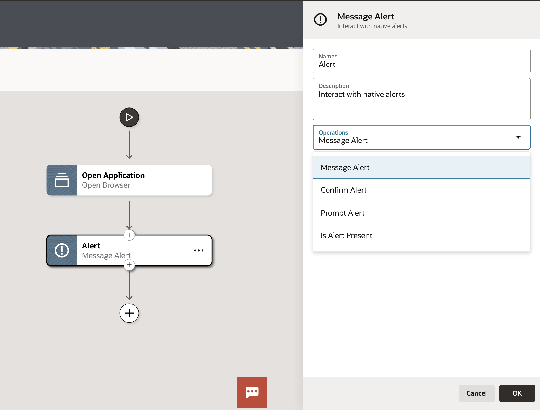Click the Cancel button
540x410 pixels.
point(476,393)
